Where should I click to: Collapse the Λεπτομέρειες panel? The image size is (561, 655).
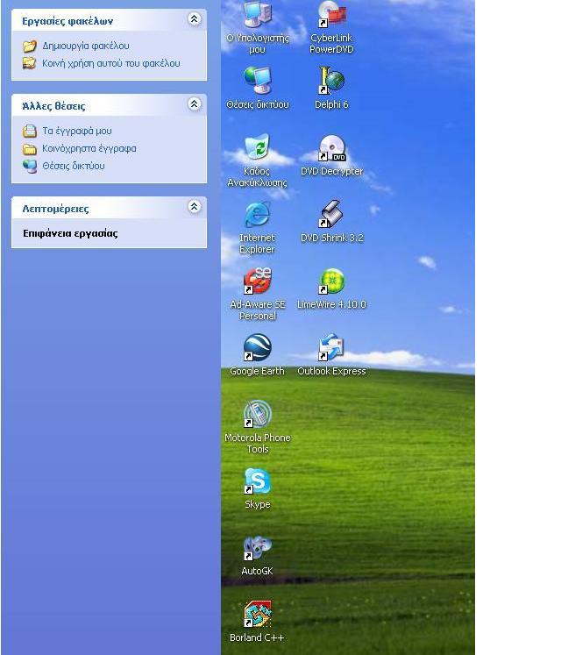[x=195, y=206]
